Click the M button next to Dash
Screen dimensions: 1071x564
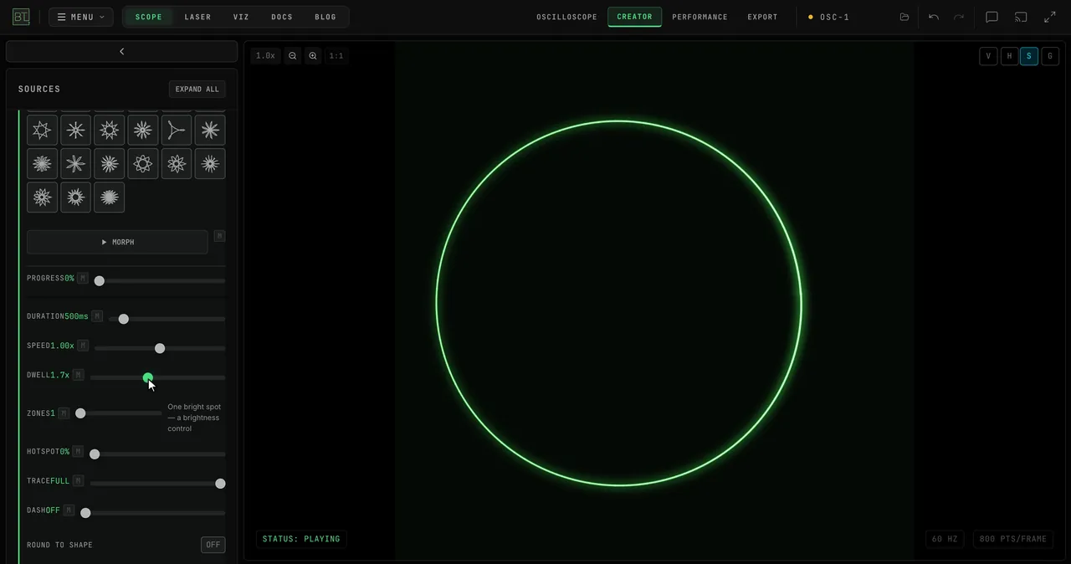click(x=69, y=510)
